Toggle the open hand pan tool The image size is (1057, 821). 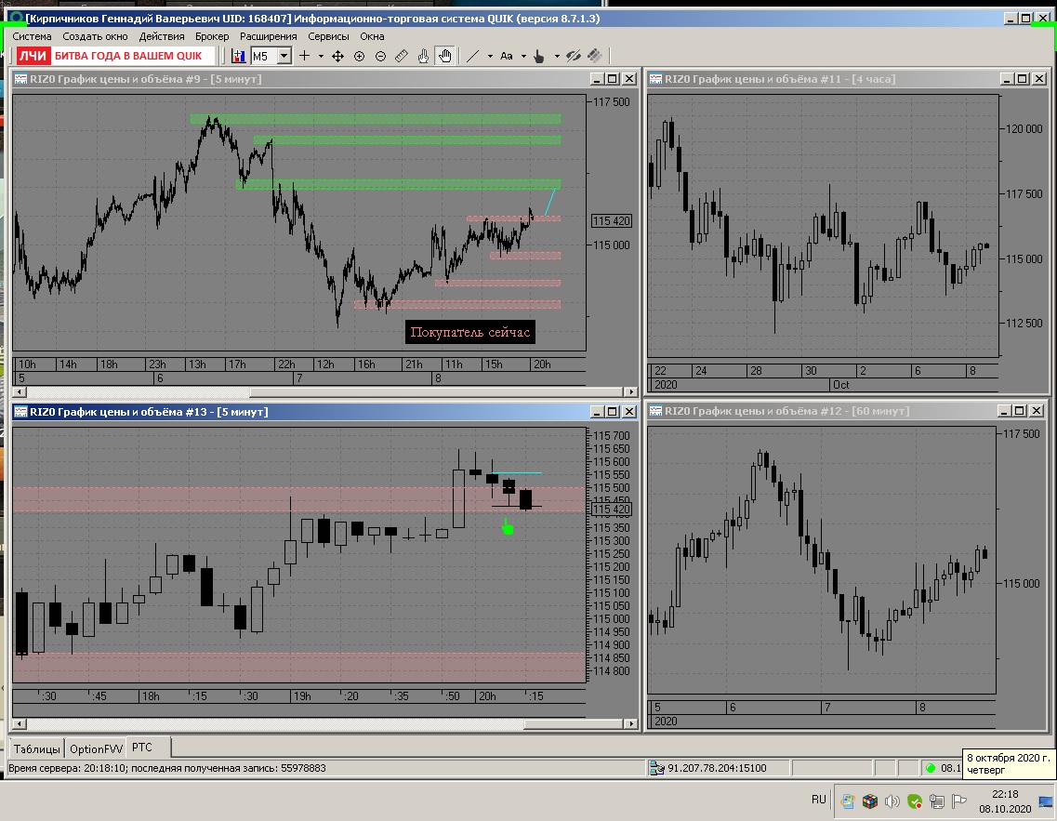tap(445, 56)
